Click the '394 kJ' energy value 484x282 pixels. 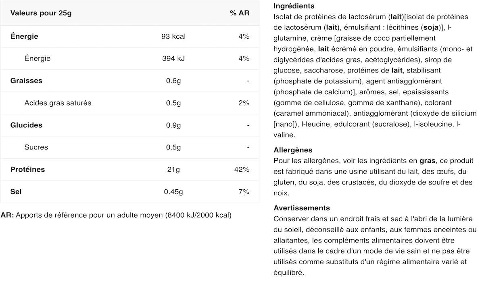click(x=173, y=58)
